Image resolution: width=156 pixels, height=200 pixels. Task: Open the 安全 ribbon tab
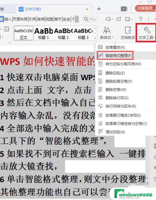[66, 19]
